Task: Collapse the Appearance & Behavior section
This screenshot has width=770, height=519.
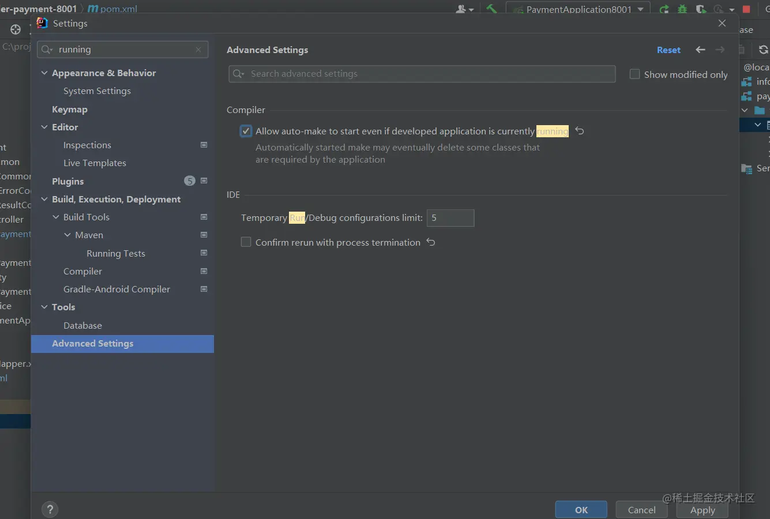Action: point(44,73)
